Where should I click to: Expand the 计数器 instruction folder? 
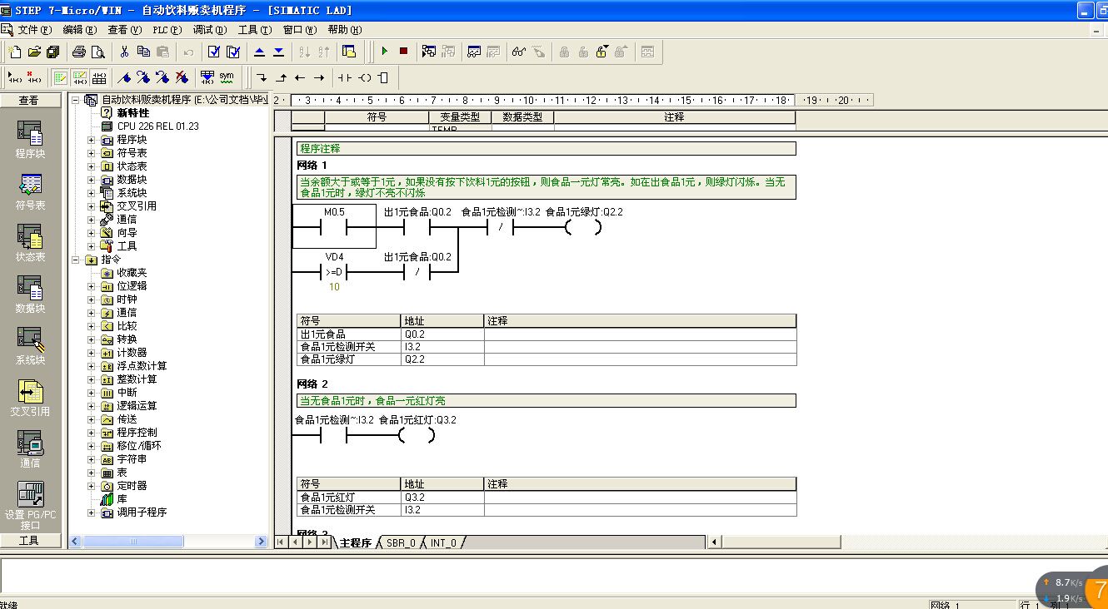(x=92, y=353)
